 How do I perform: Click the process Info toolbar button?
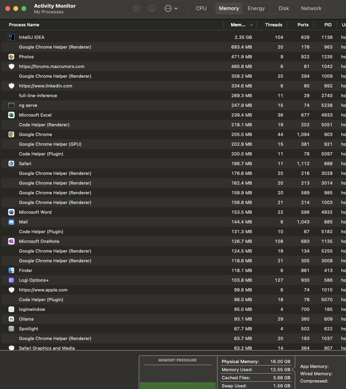152,9
